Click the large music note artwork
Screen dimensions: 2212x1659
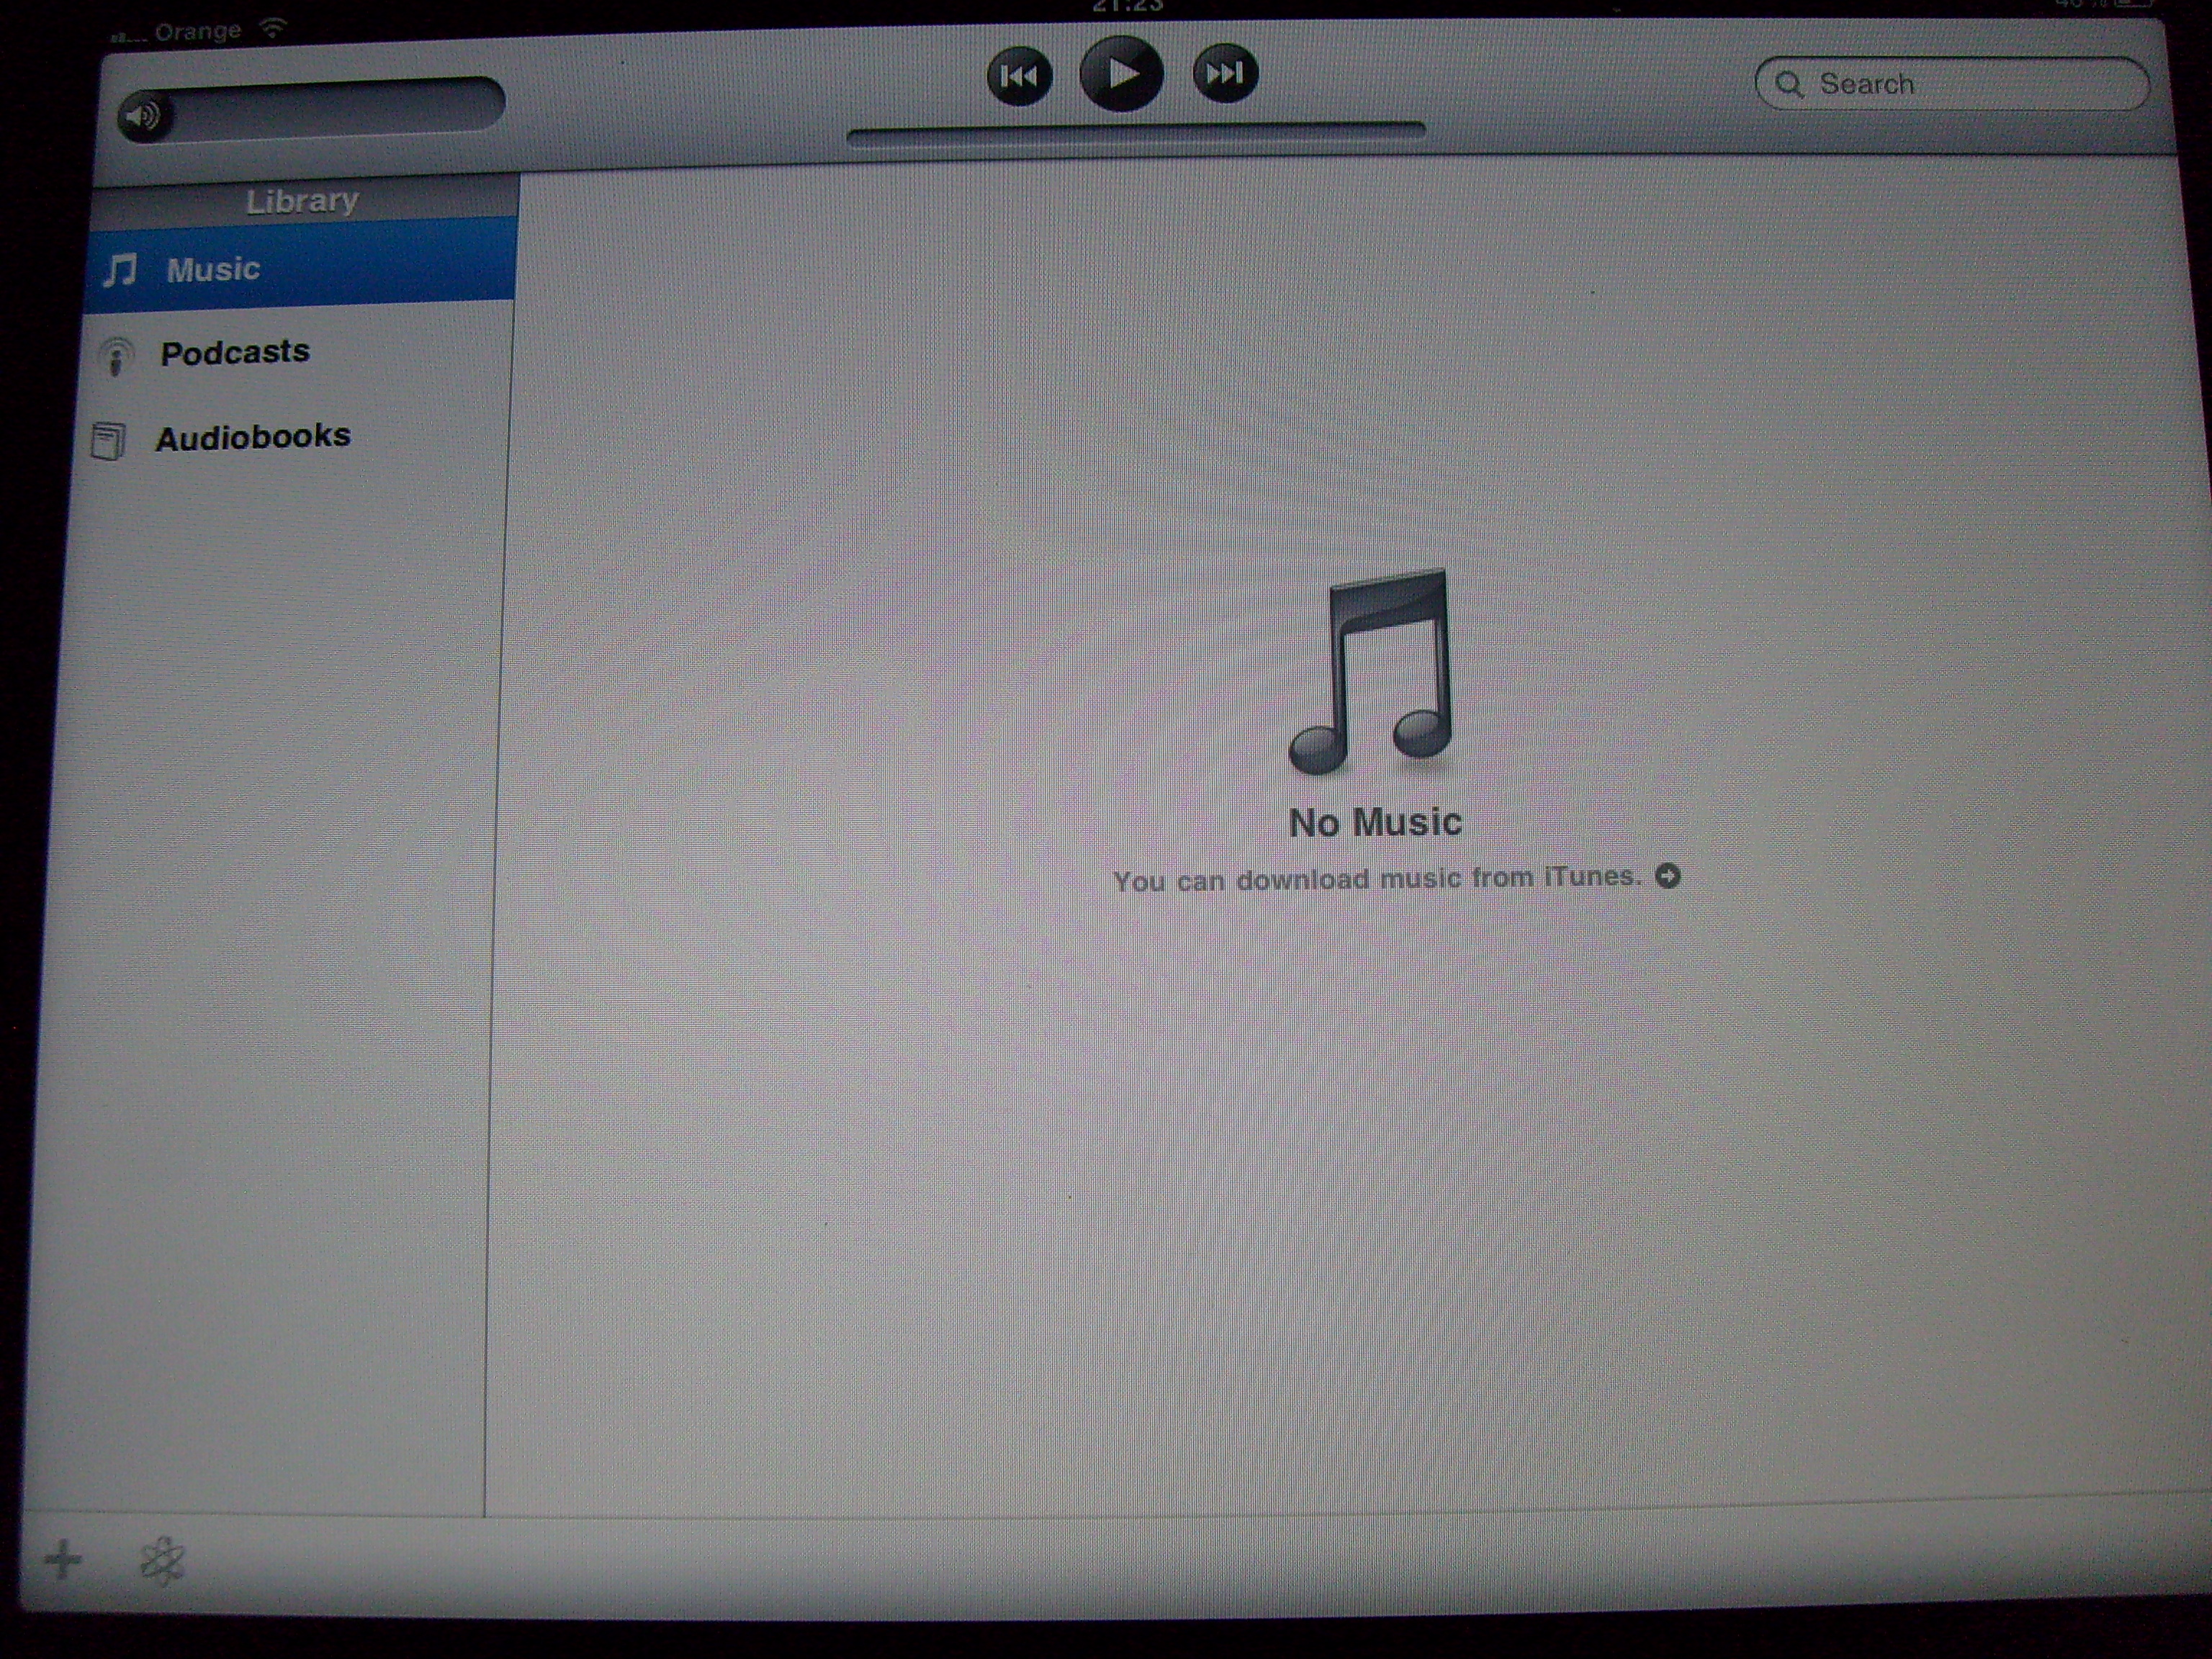(1371, 671)
